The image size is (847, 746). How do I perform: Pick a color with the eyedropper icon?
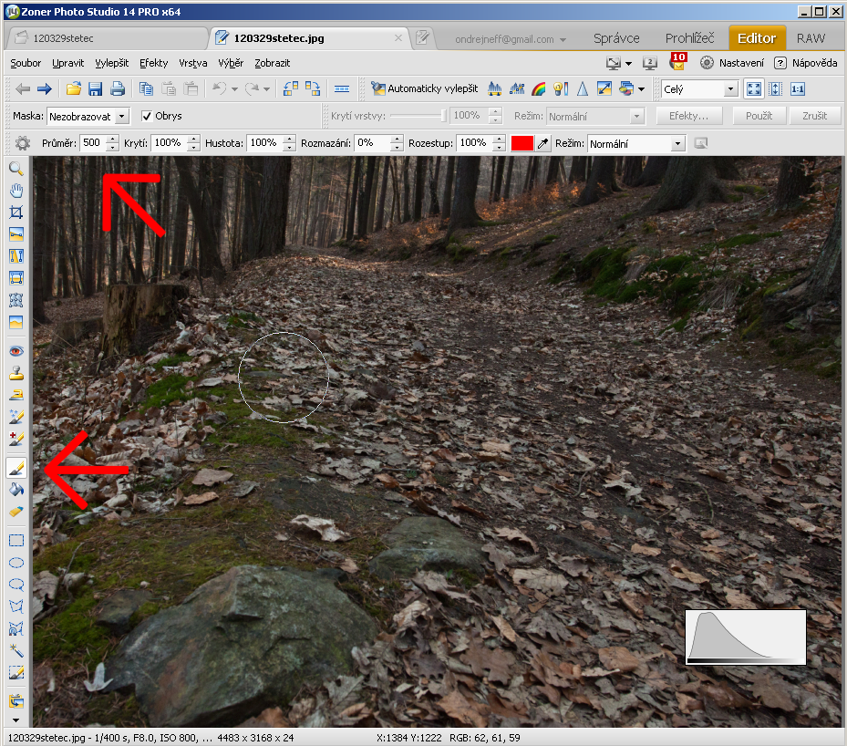click(543, 143)
